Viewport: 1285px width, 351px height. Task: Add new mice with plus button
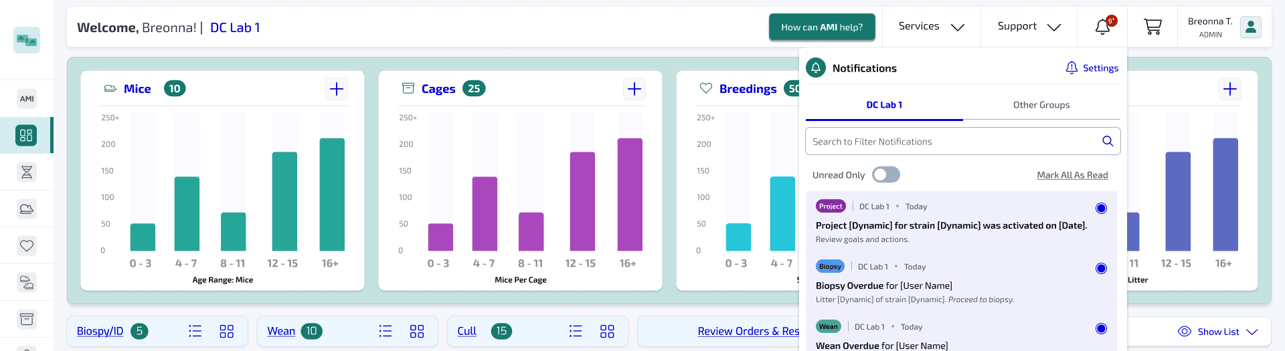point(337,89)
